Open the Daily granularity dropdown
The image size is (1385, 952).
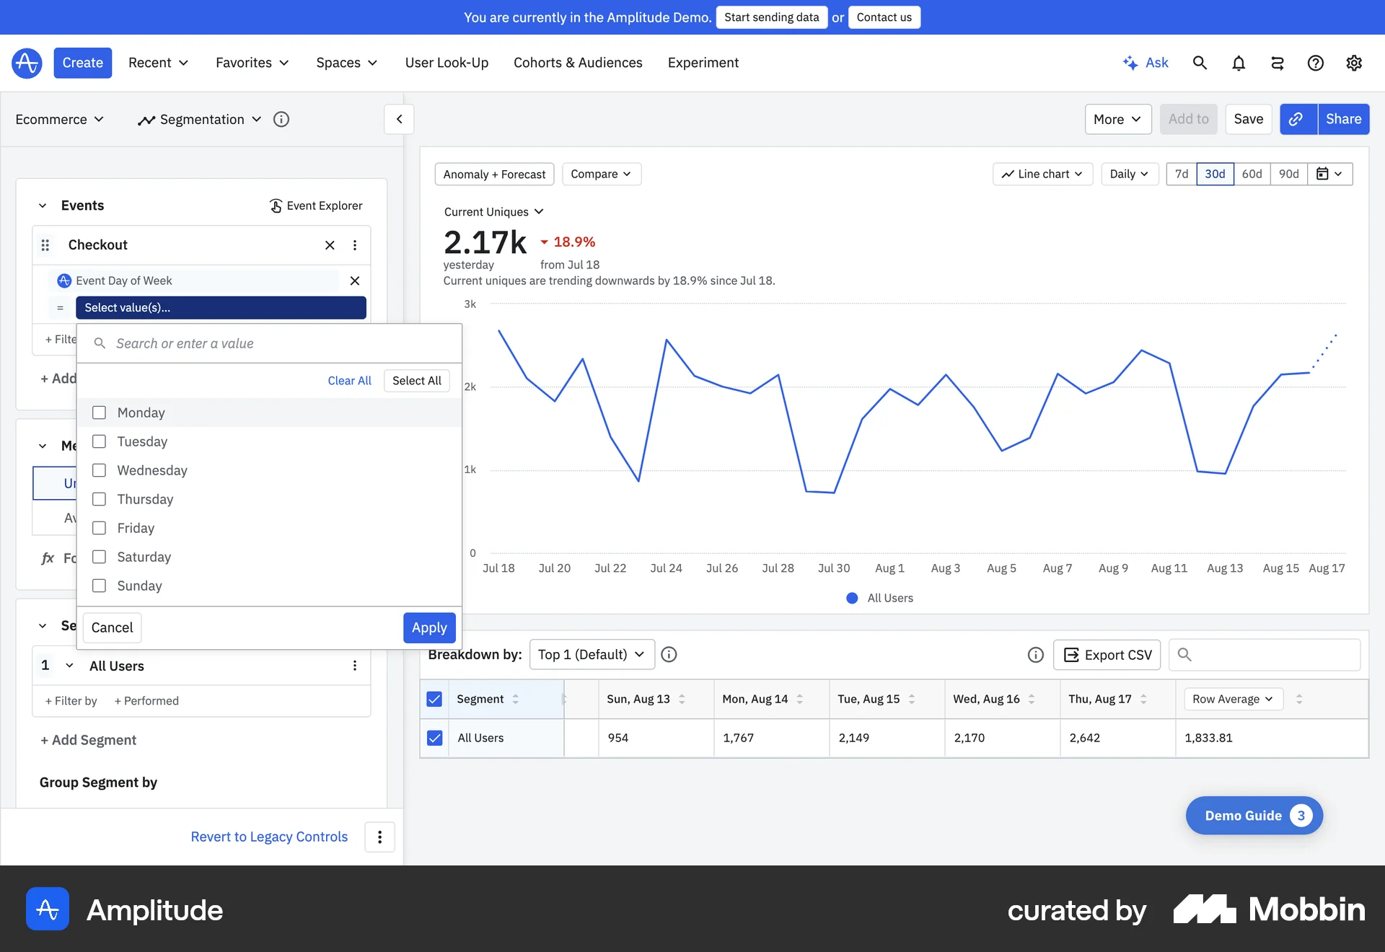1129,174
